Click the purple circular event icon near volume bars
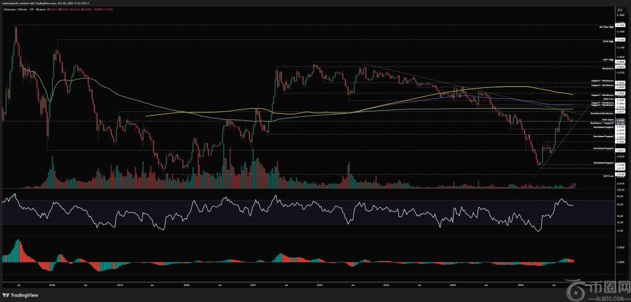The height and width of the screenshot is (302, 631). click(574, 185)
